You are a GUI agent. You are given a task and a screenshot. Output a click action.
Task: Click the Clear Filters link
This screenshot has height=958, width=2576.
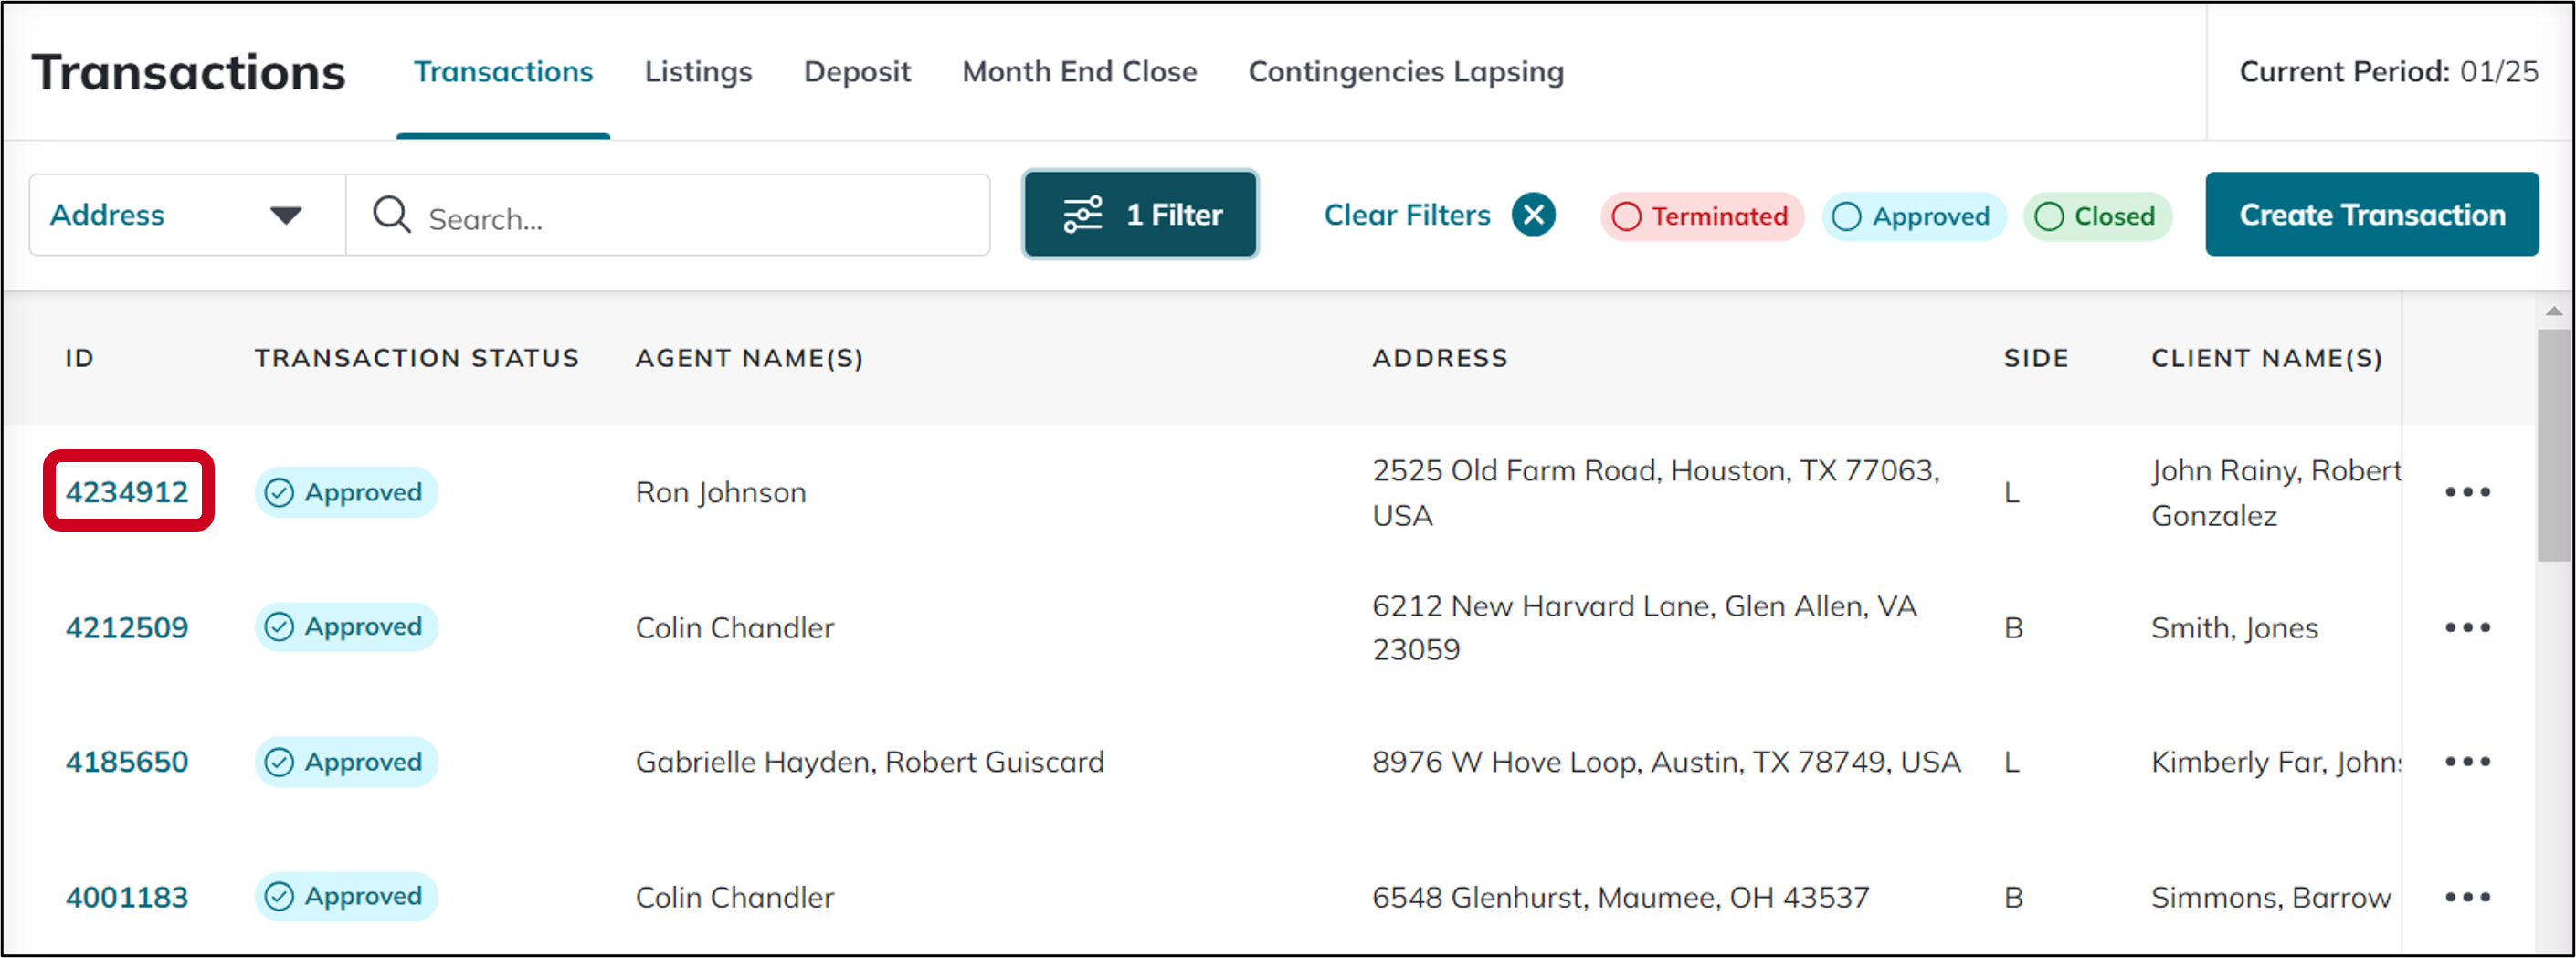coord(1406,214)
